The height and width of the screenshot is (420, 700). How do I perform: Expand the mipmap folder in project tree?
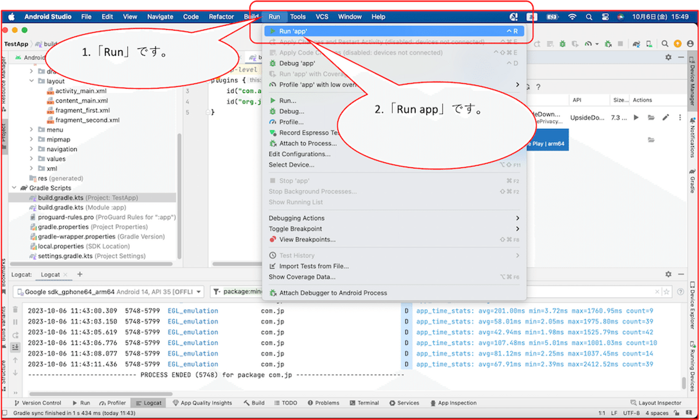click(x=32, y=140)
